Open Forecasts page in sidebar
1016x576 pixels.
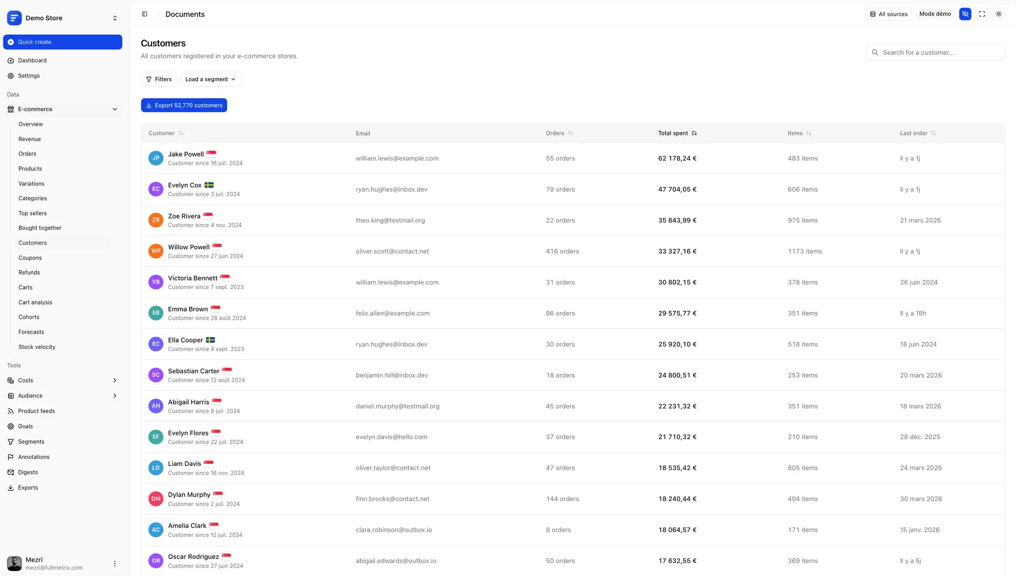[x=31, y=332]
